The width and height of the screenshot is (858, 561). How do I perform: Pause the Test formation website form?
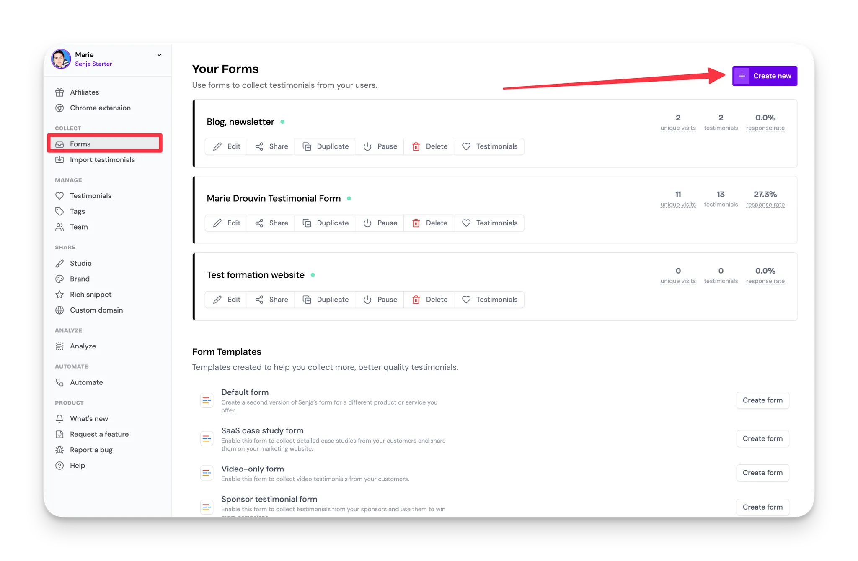(x=380, y=300)
